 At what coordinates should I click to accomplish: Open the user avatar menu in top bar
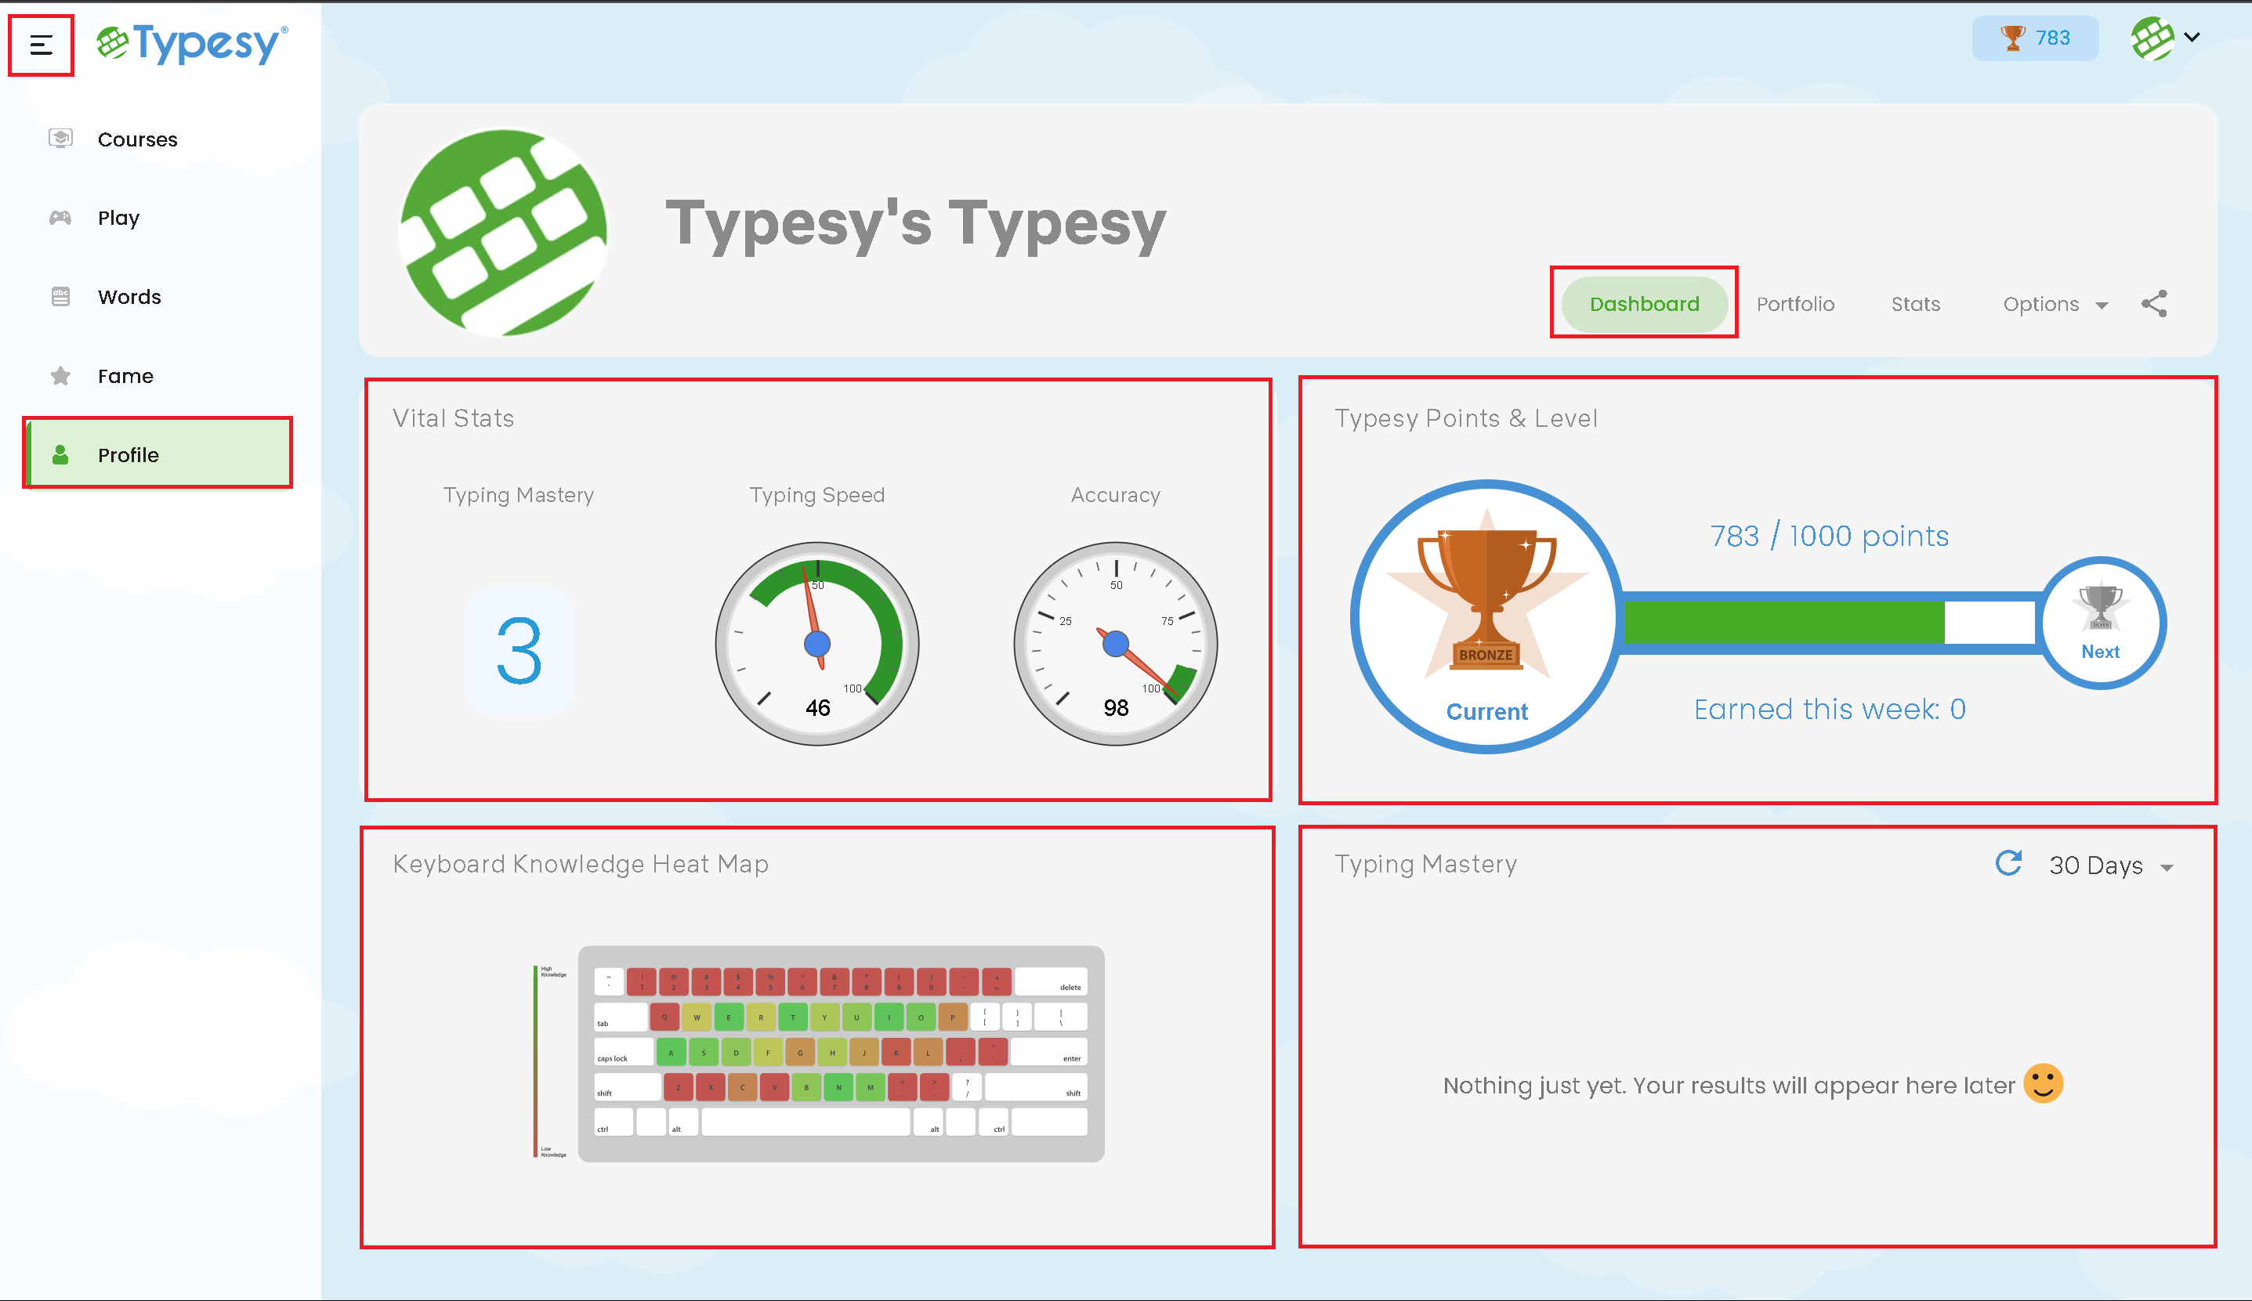2152,38
